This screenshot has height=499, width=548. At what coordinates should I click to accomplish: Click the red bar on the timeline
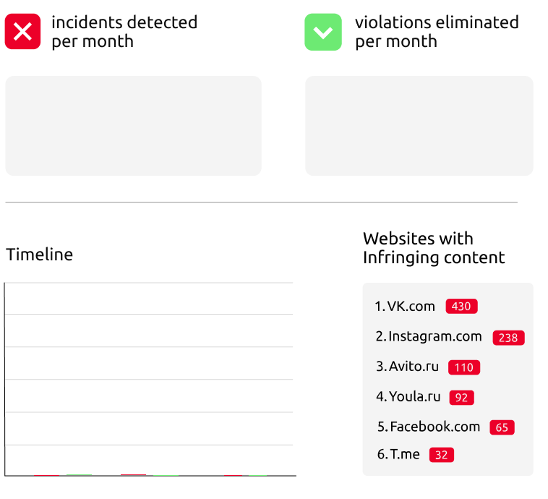(133, 475)
